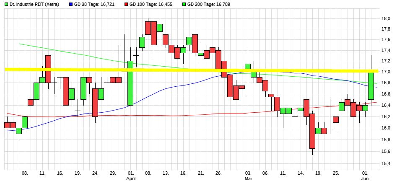This screenshot has height=181, width=397.
Task: Click the 'Juni' month label on the date axis
Action: pos(366,178)
